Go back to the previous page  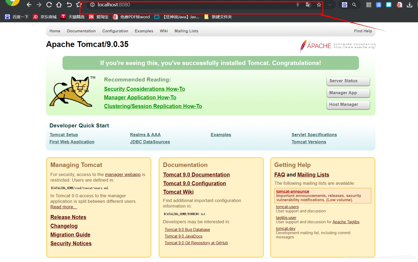[29, 5]
